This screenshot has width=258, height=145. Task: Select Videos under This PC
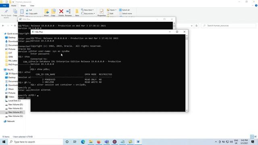[x=10, y=97]
